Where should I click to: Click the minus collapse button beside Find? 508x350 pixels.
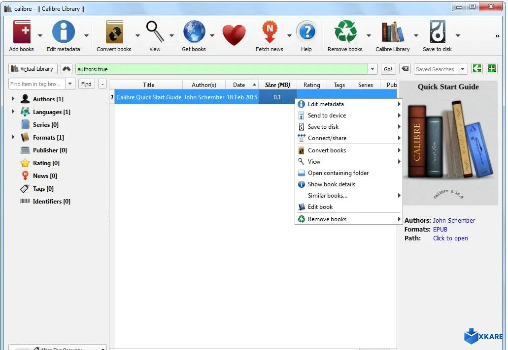pyautogui.click(x=102, y=84)
